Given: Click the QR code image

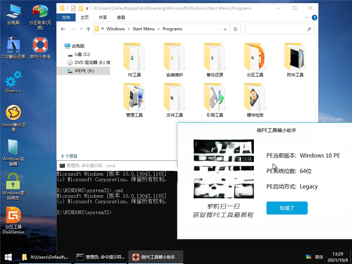Looking at the screenshot, I should [224, 169].
